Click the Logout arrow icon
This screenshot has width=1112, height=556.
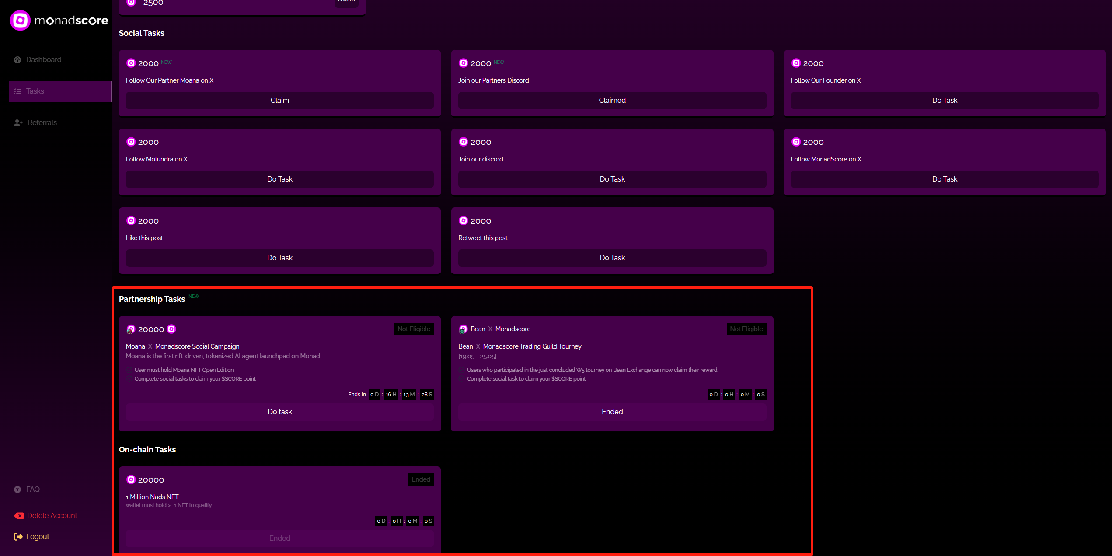[18, 537]
